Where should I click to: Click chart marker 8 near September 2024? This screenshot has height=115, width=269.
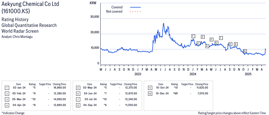pos(230,44)
